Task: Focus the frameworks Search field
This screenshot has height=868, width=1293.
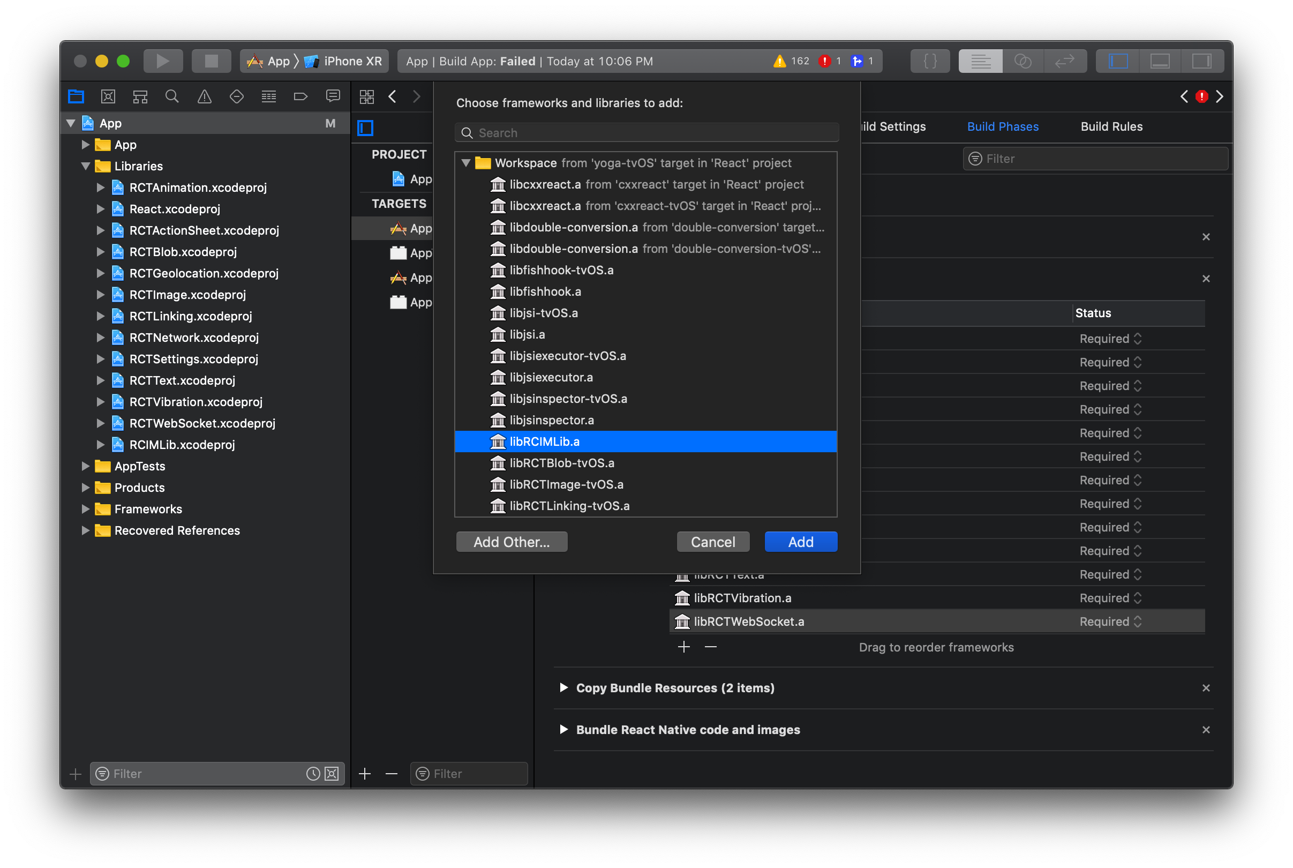Action: pyautogui.click(x=646, y=133)
